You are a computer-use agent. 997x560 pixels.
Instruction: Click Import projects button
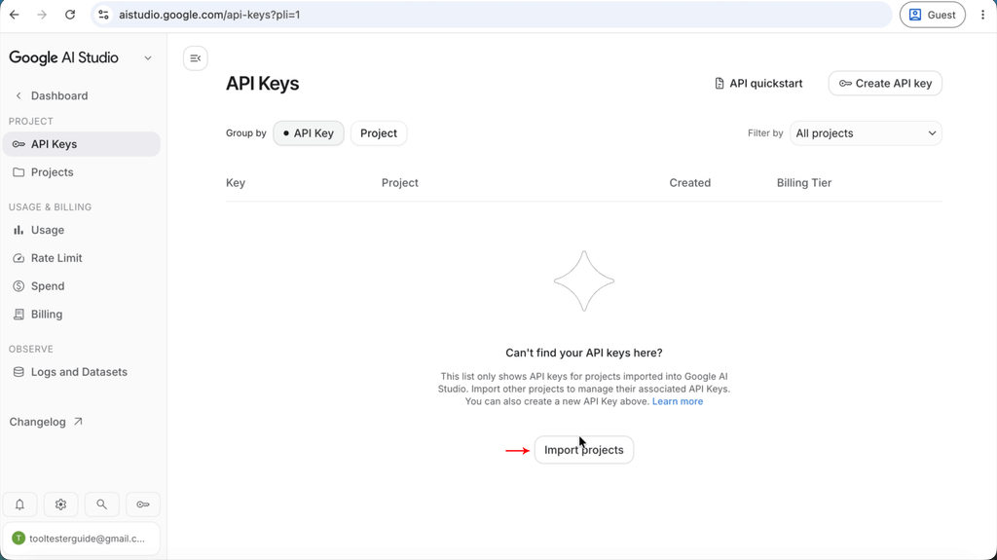click(x=584, y=450)
